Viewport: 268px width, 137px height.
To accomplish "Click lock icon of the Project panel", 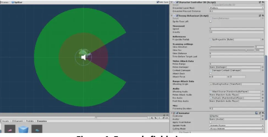I will (164, 115).
